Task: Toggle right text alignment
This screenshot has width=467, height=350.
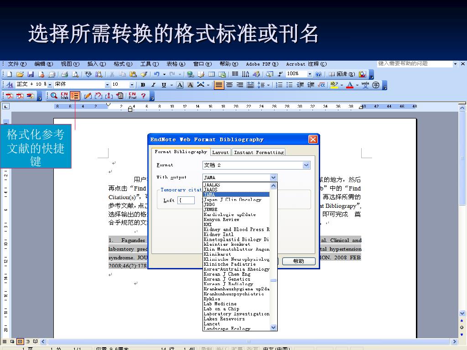Action: coord(240,85)
